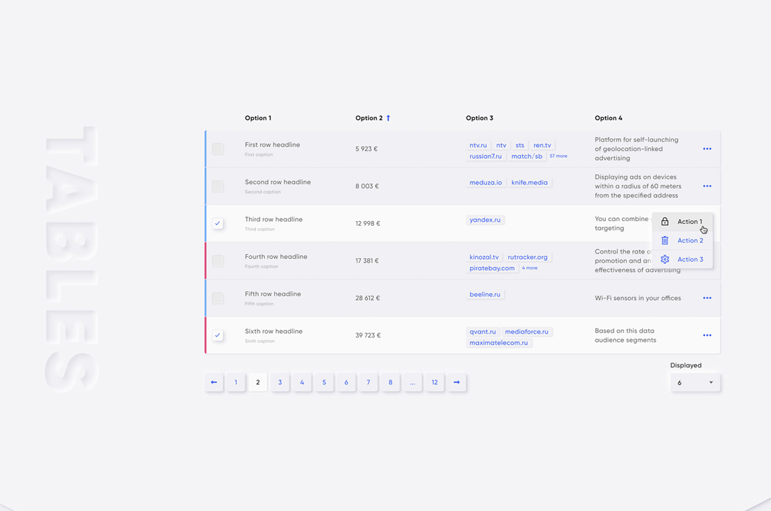Click the maximatelecom.ru tag
771x511 pixels.
[x=499, y=342]
